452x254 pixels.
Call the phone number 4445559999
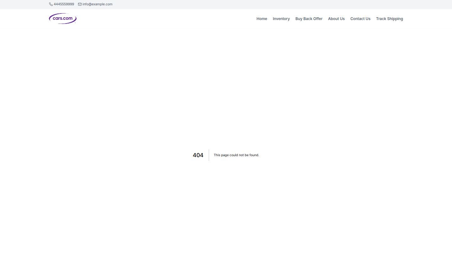(64, 4)
